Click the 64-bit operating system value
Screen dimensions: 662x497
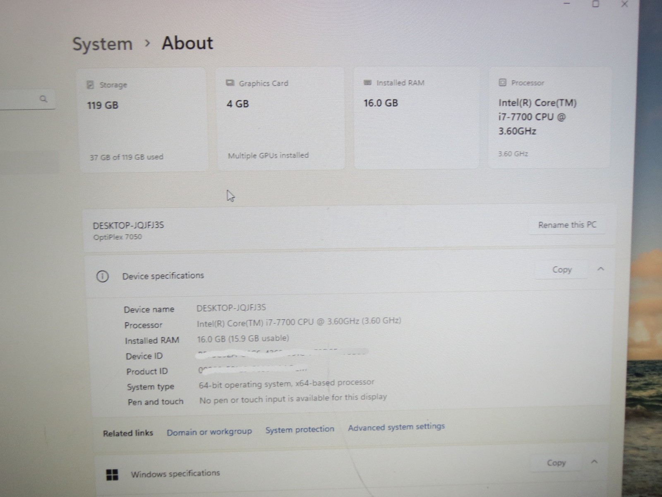(286, 384)
